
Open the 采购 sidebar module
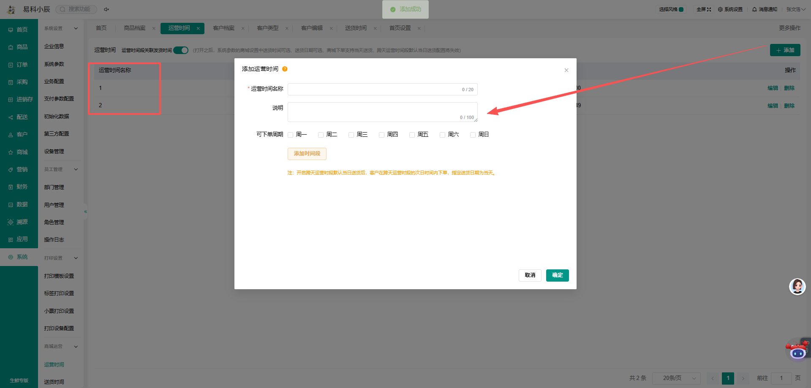19,82
